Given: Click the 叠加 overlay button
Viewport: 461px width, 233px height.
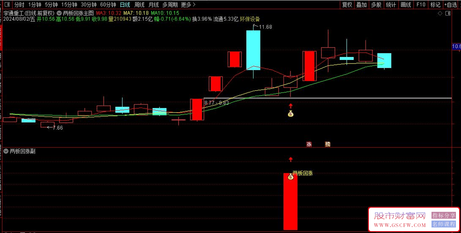Looking at the screenshot, I should (x=361, y=5).
